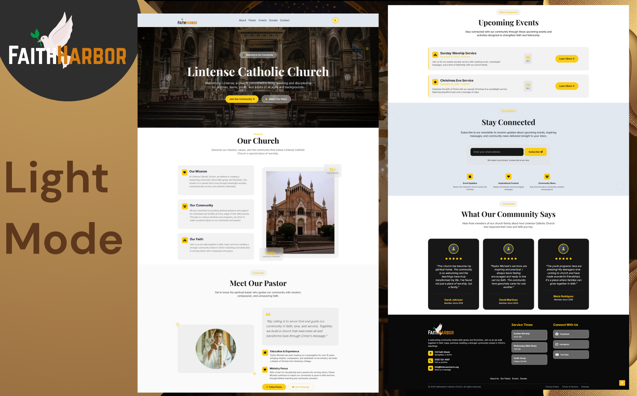Open the Donate menu item

pyautogui.click(x=273, y=20)
